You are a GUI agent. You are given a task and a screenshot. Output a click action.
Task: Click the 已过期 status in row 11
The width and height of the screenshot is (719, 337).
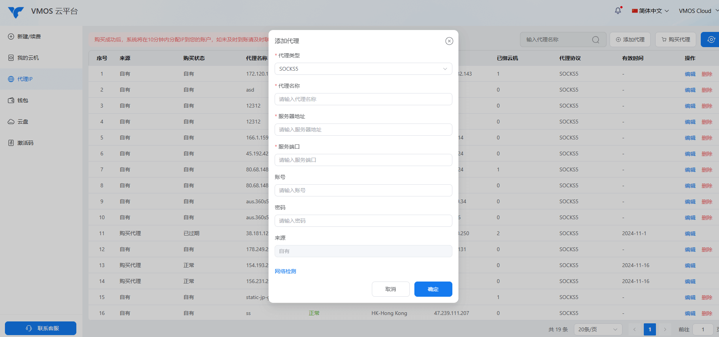coord(191,233)
